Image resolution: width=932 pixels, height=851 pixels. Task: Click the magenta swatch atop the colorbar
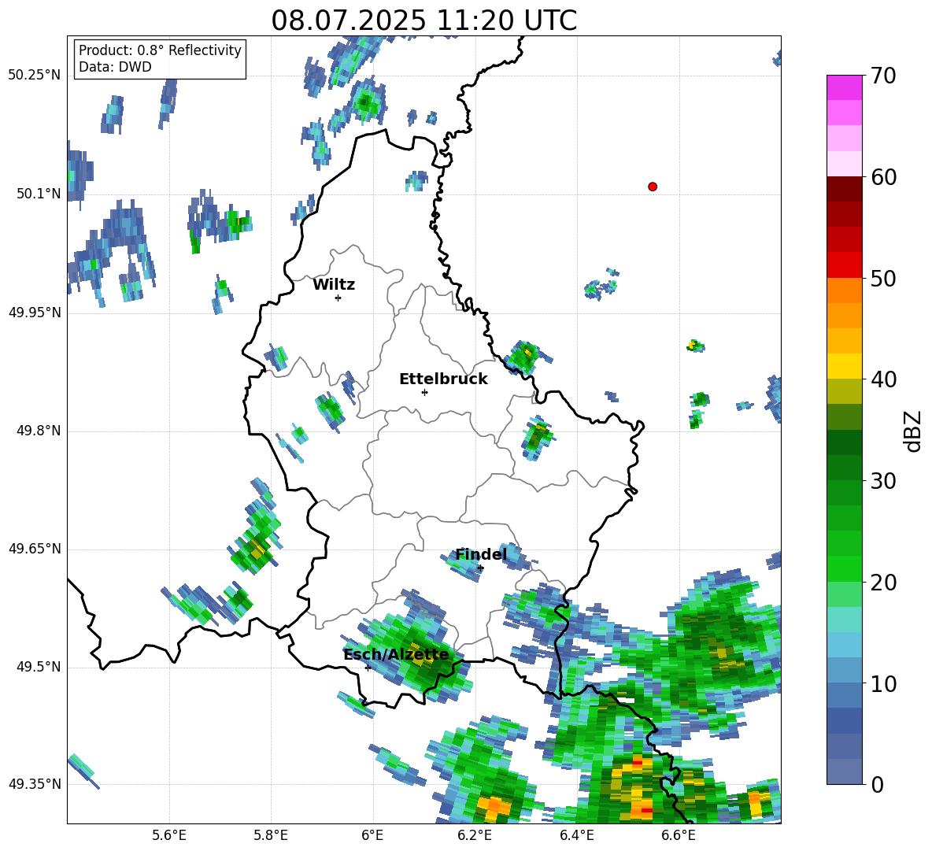coord(844,87)
